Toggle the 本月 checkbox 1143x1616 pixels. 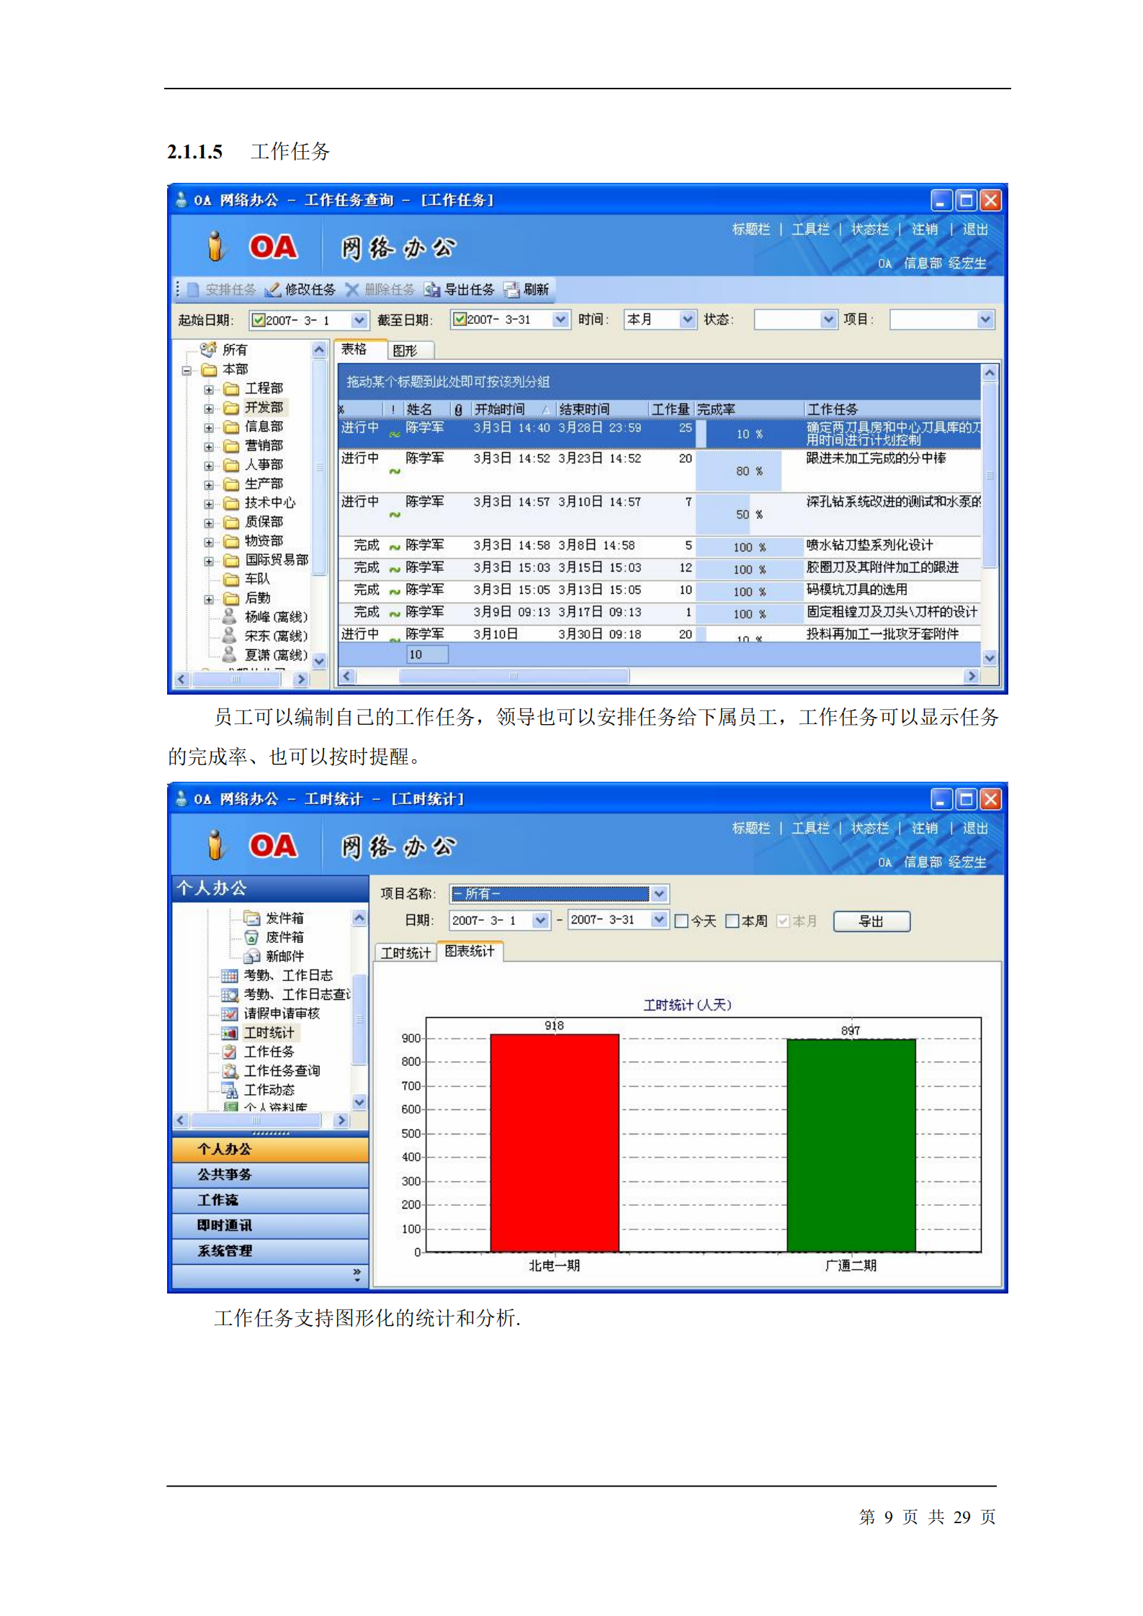coord(783,921)
